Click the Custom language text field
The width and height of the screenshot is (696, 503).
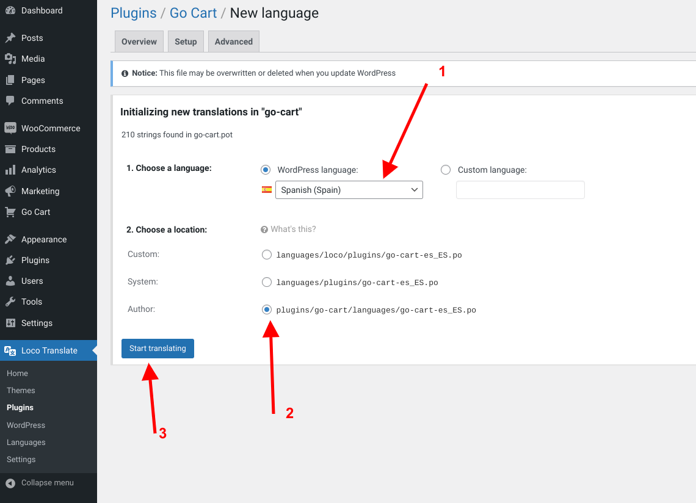[520, 190]
